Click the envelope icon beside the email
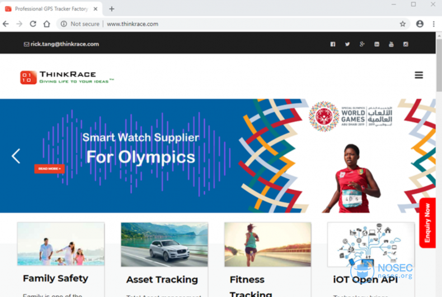Image resolution: width=442 pixels, height=297 pixels. 26,44
